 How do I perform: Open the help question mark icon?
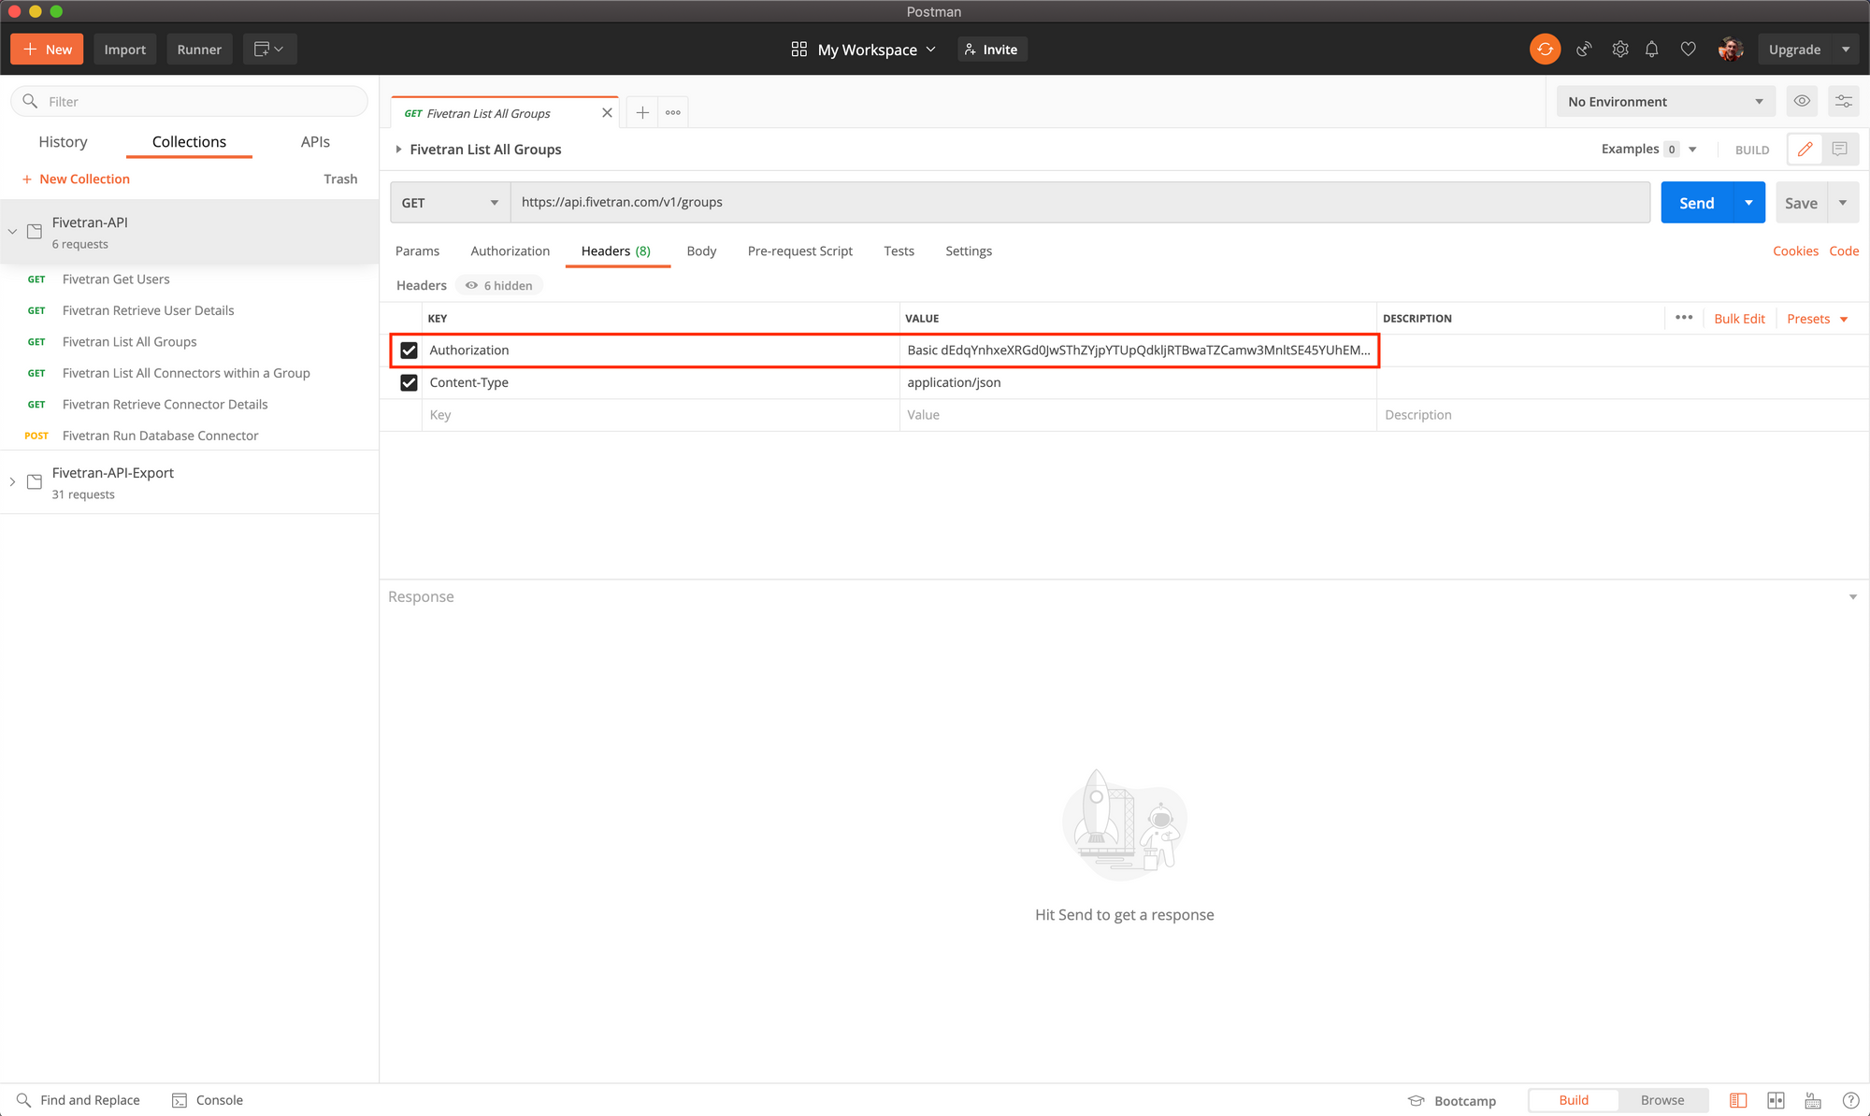1850,1101
